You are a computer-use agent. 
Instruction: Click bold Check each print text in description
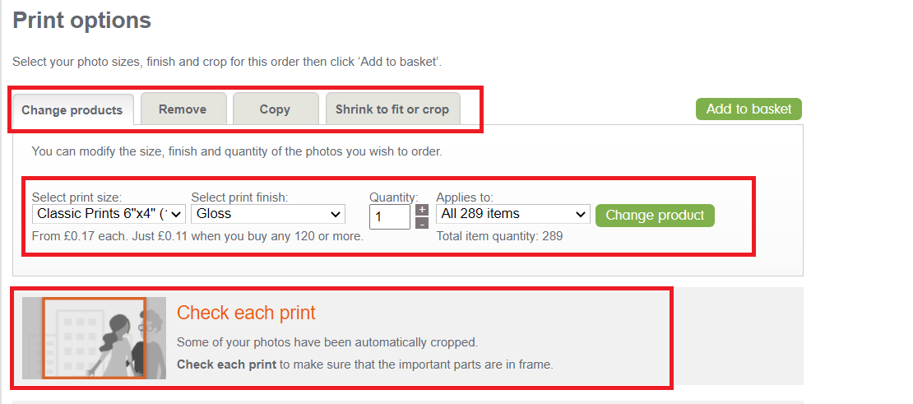226,364
